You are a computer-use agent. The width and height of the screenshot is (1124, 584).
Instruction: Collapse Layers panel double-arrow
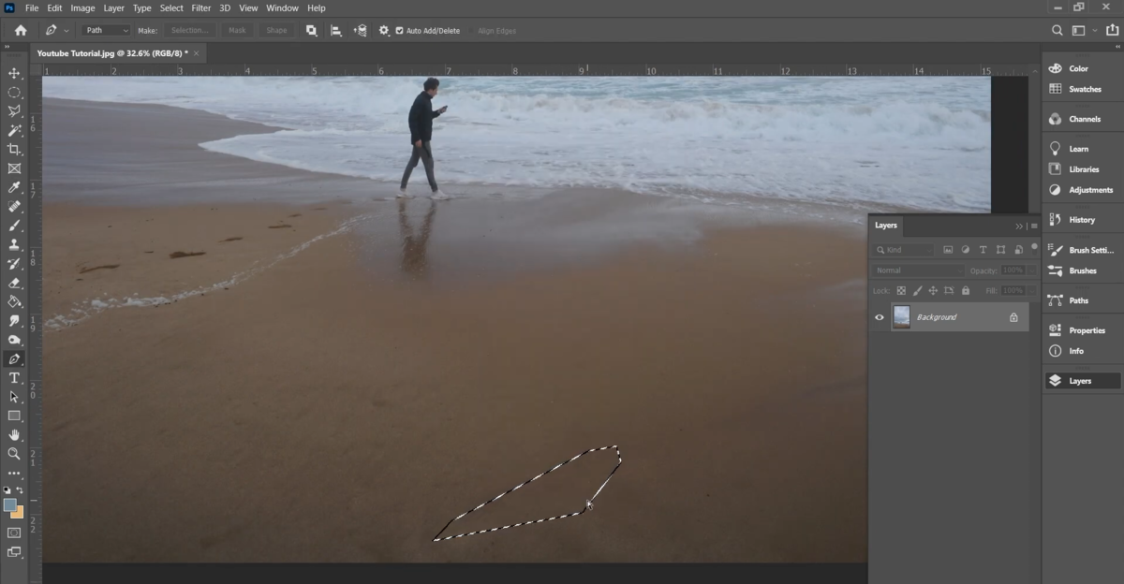[1019, 226]
